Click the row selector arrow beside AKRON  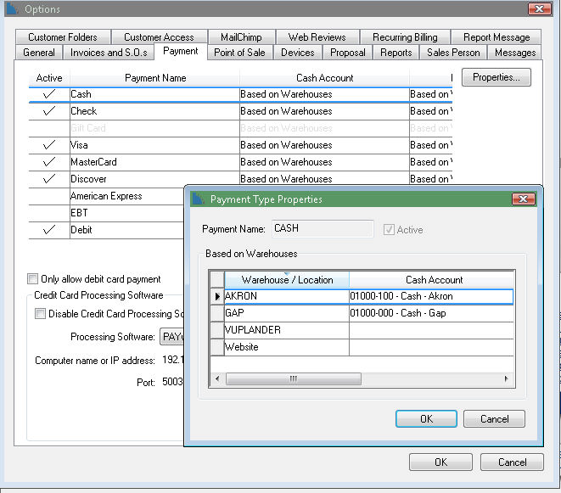click(x=217, y=297)
